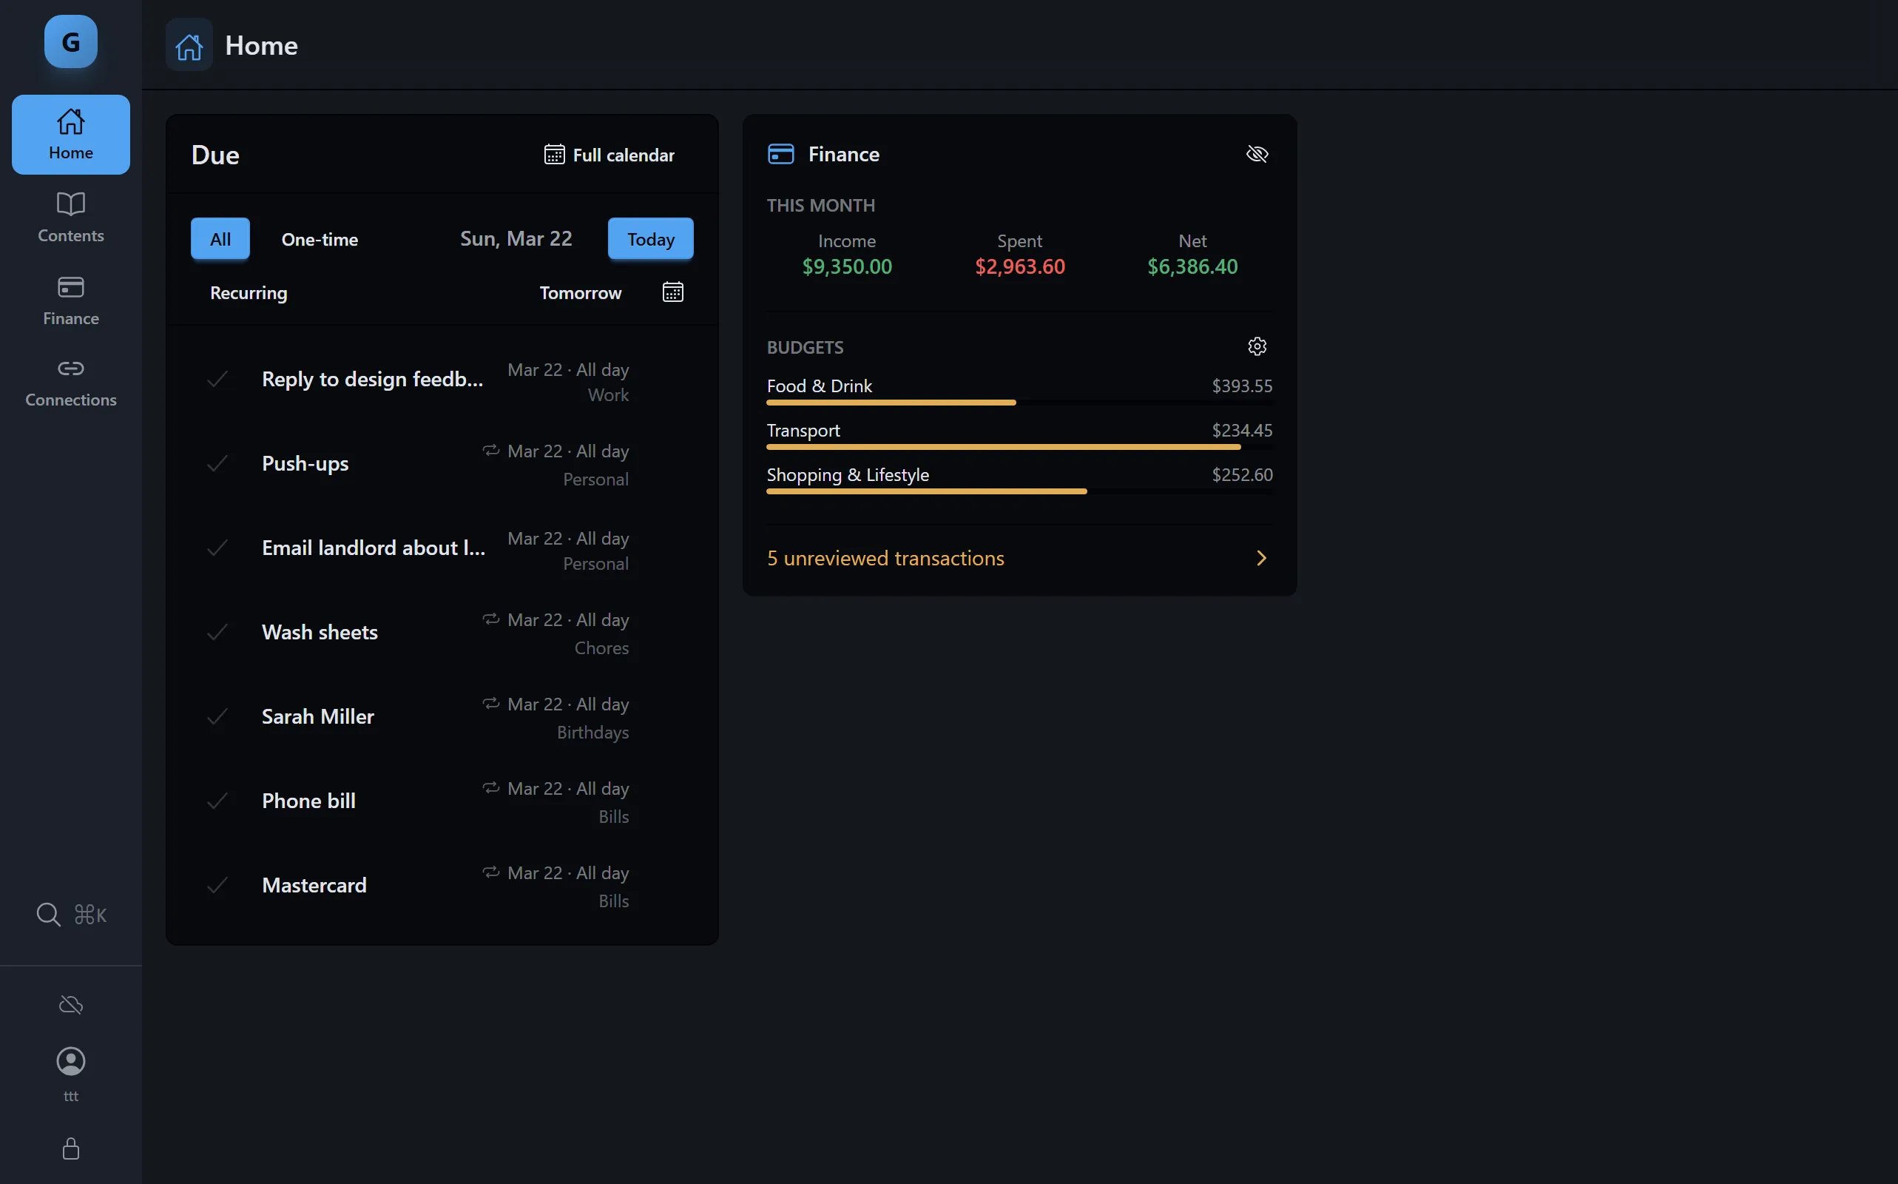This screenshot has width=1898, height=1184.
Task: Open the Contents section from the sidebar
Action: point(70,217)
